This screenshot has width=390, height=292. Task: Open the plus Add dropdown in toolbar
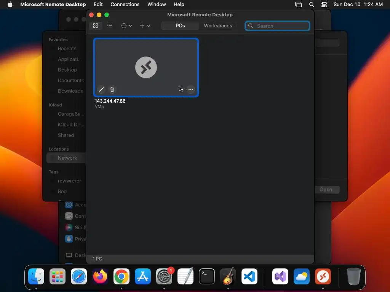[145, 25]
